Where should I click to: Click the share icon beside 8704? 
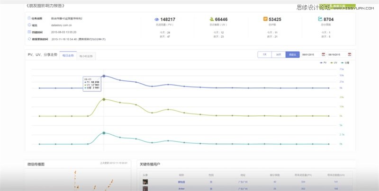320,19
